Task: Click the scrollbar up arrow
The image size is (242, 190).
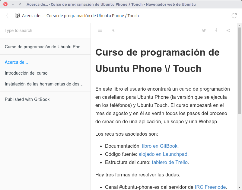Action: click(239, 25)
